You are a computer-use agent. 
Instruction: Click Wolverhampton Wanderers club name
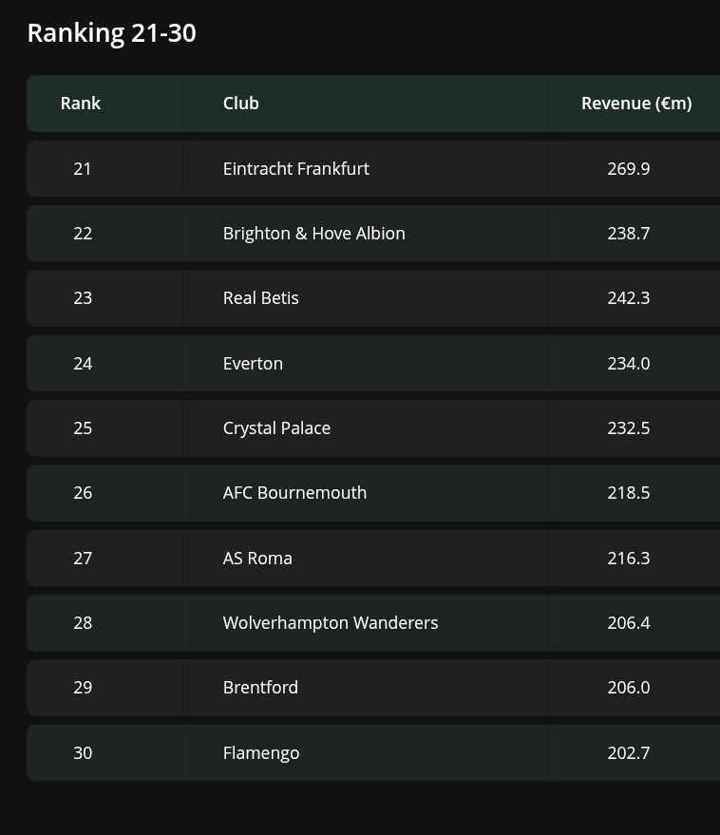[x=331, y=623]
